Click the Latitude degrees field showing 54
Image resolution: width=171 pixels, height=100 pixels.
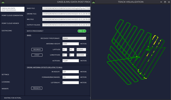pos(65,50)
